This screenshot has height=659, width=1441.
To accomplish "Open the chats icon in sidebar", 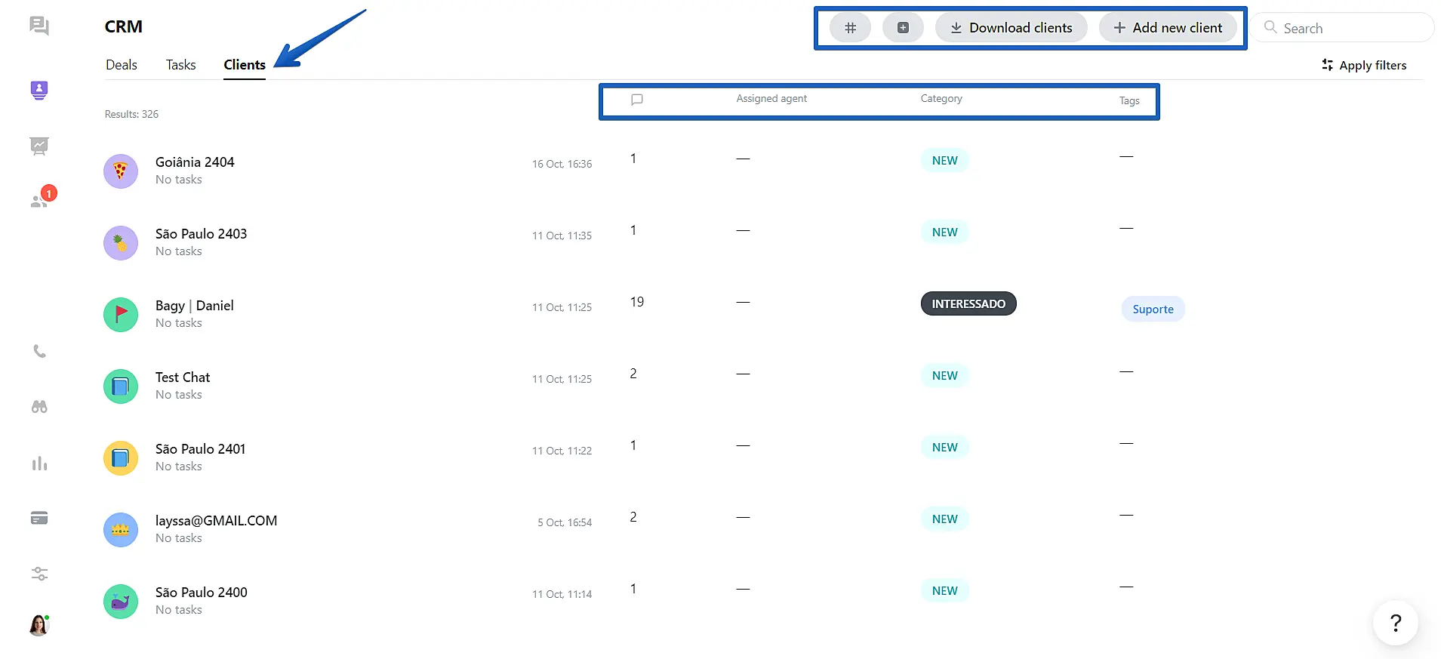I will [39, 26].
